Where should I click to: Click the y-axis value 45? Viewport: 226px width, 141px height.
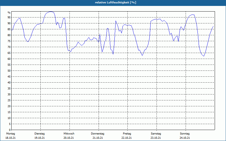tap(9, 77)
